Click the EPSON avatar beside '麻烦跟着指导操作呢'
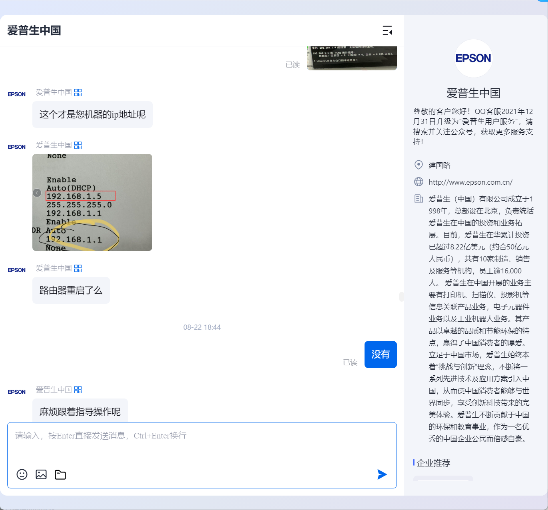Viewport: 548px width, 510px height. point(17,392)
